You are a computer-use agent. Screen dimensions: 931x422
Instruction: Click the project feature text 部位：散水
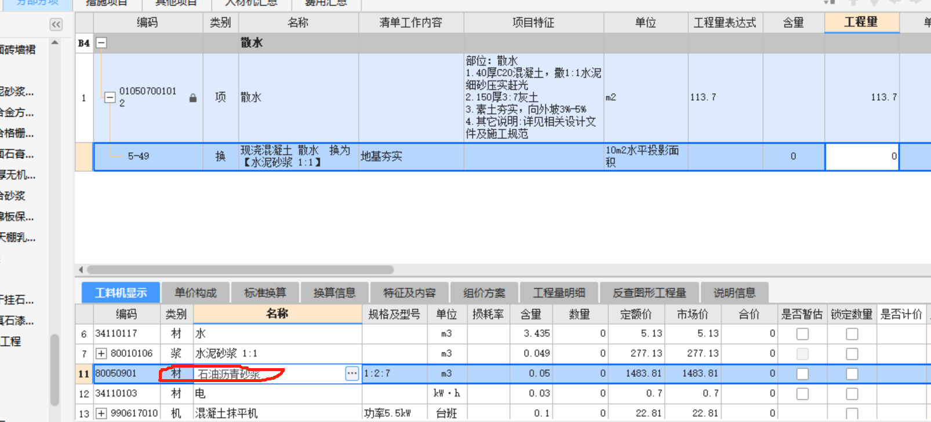[492, 61]
